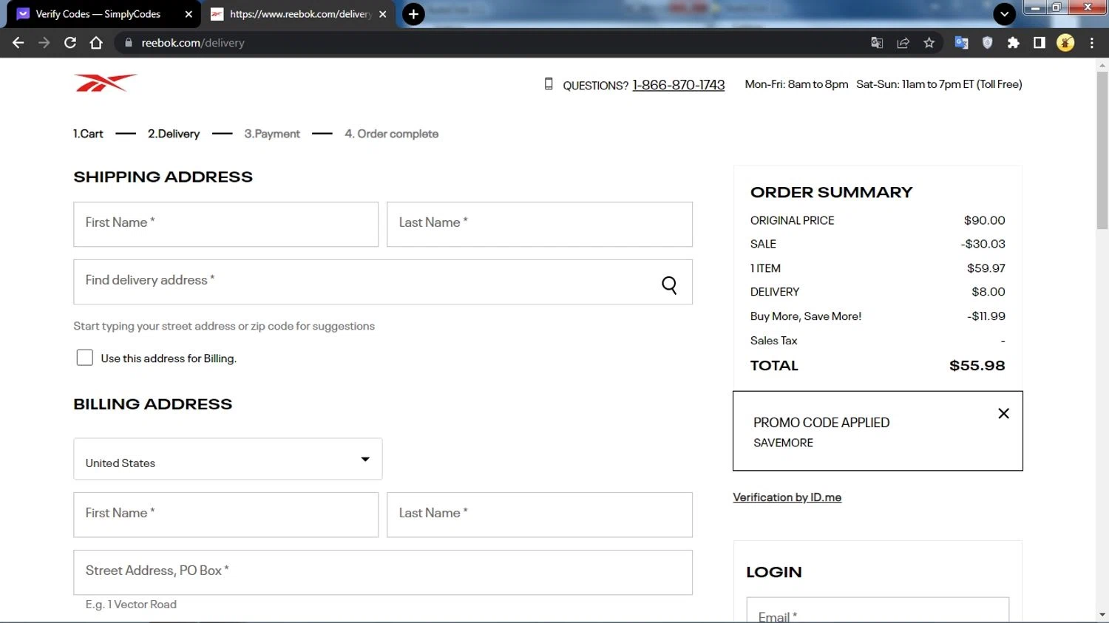The height and width of the screenshot is (623, 1109).
Task: Click the DELIVERY cost $8.00
Action: coord(988,292)
